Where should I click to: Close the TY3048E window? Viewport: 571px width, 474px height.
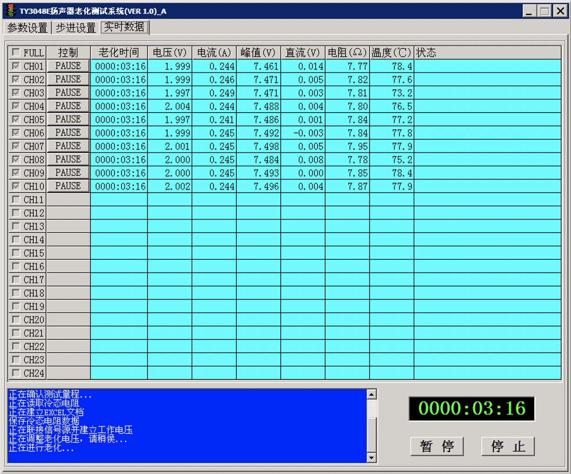(x=560, y=11)
